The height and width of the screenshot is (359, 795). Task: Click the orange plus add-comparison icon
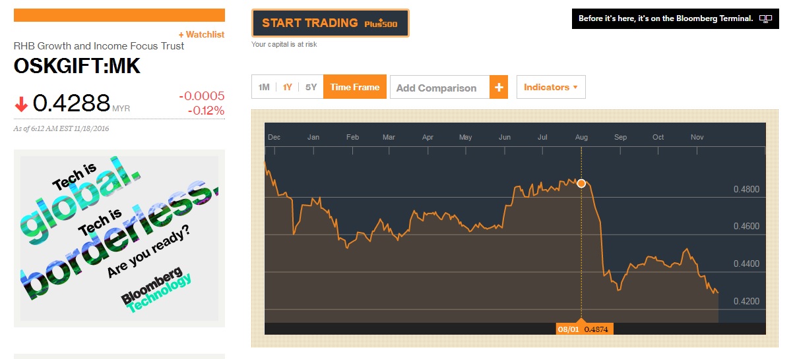point(499,88)
